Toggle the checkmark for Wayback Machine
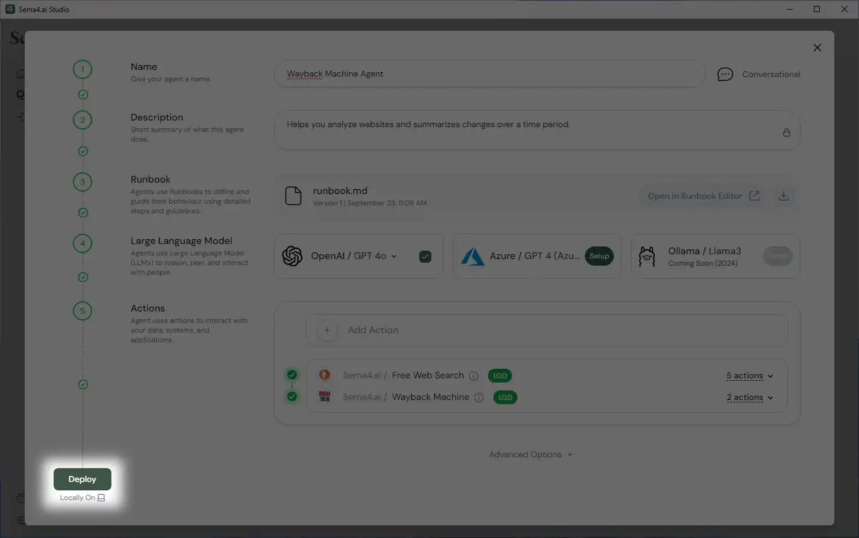 pyautogui.click(x=292, y=396)
